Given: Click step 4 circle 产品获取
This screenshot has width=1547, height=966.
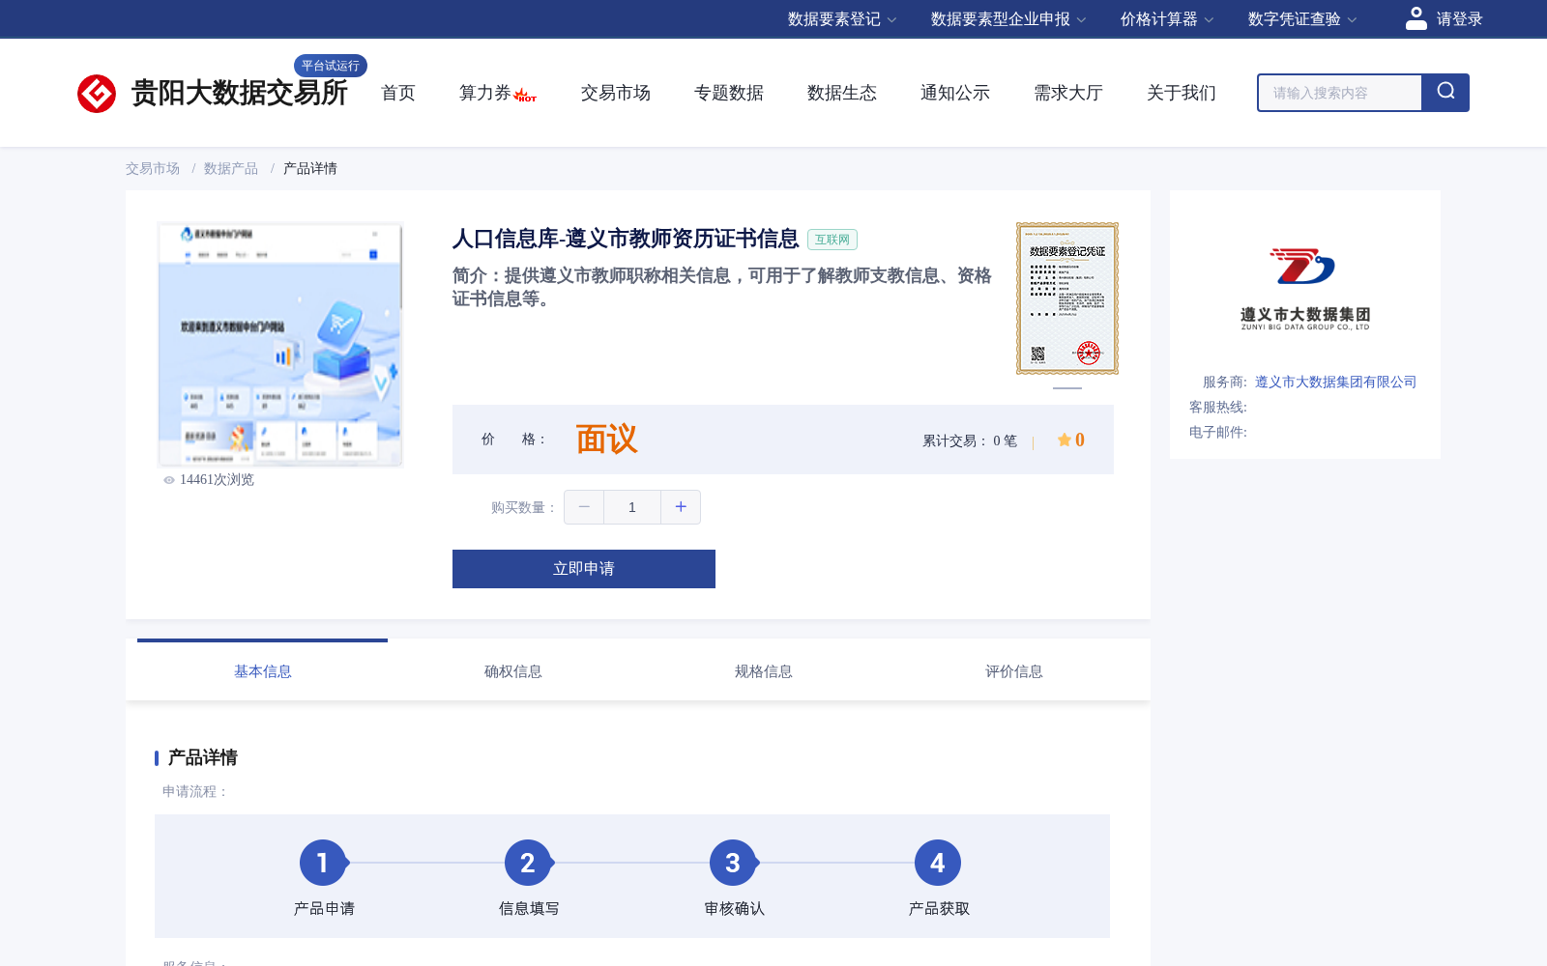Looking at the screenshot, I should pyautogui.click(x=938, y=863).
